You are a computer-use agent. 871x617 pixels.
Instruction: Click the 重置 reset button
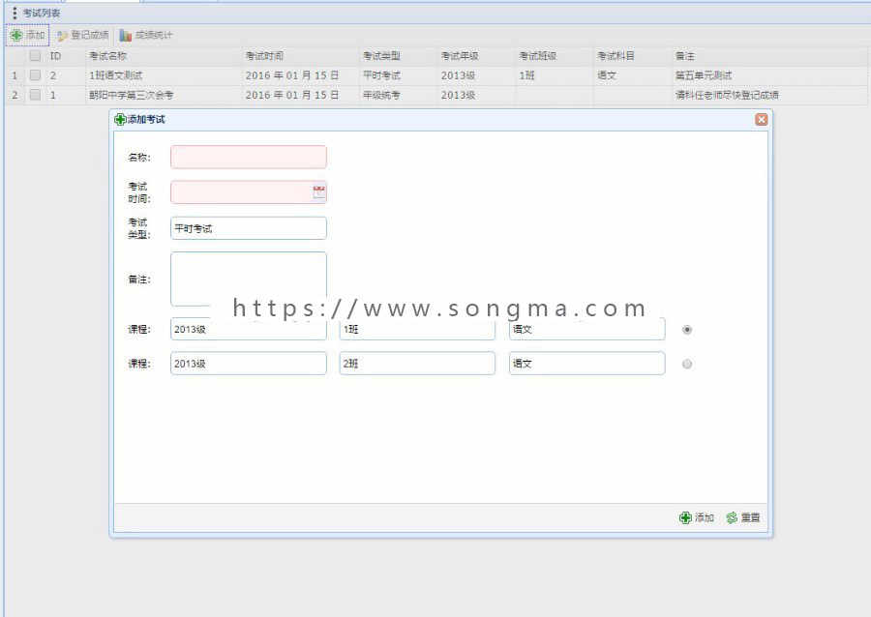[x=742, y=517]
